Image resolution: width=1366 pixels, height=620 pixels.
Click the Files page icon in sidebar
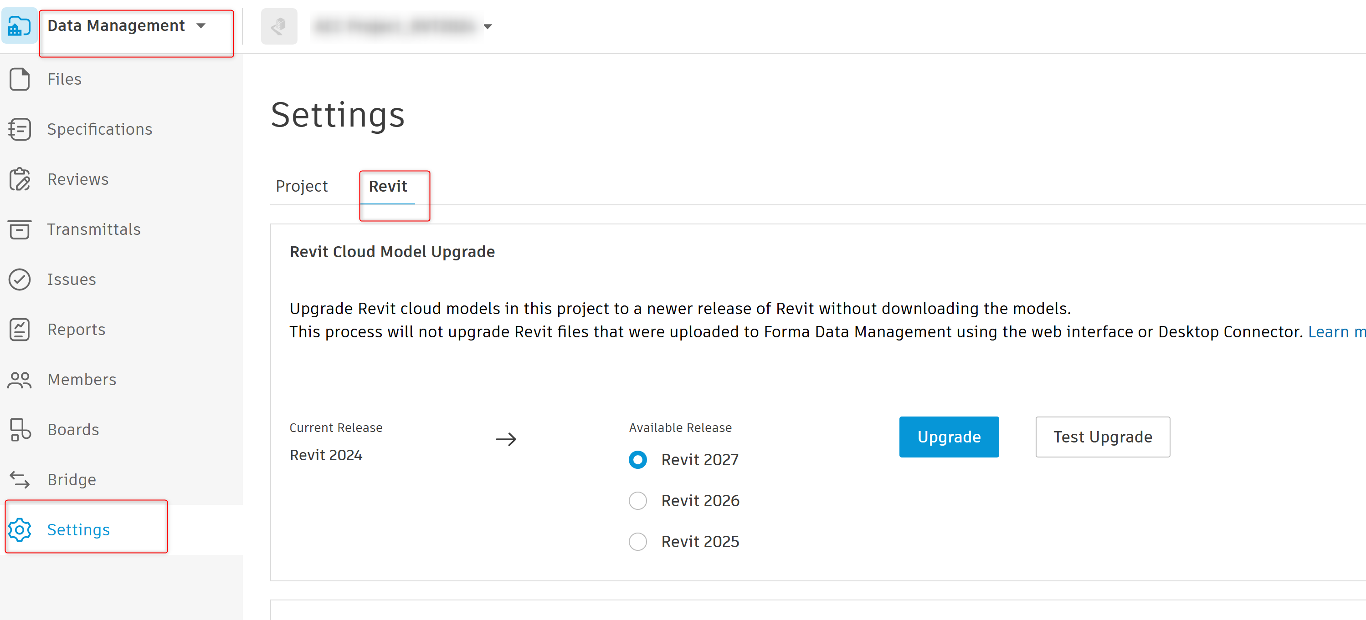coord(20,79)
